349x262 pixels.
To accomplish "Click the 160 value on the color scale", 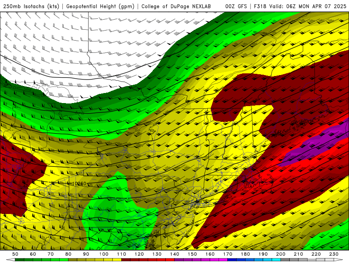I will point(210,254).
